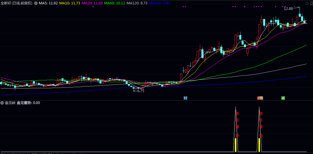313x154 pixels.
Task: Expand the 盘龙峡 indicator dropdown arrow
Action: (x=2, y=103)
